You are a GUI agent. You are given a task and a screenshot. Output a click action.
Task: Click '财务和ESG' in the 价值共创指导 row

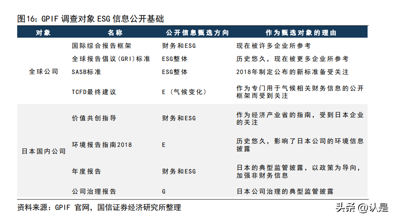(179, 118)
